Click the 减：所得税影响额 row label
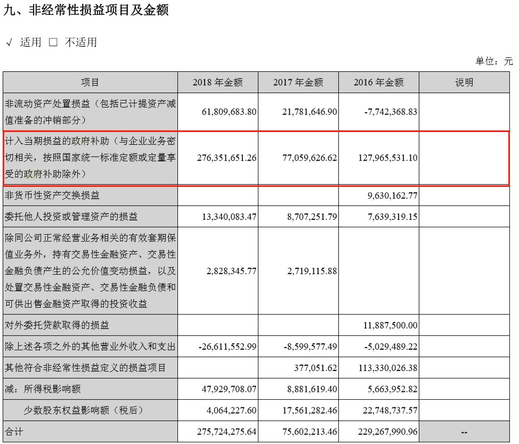The image size is (519, 444). point(43,389)
